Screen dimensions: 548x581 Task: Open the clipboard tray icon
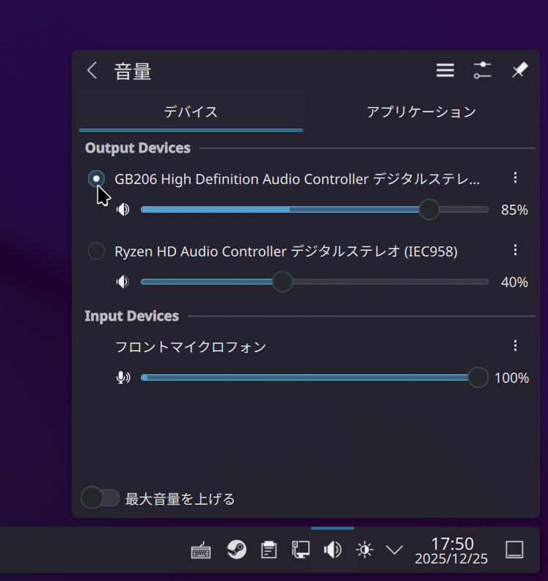[268, 549]
